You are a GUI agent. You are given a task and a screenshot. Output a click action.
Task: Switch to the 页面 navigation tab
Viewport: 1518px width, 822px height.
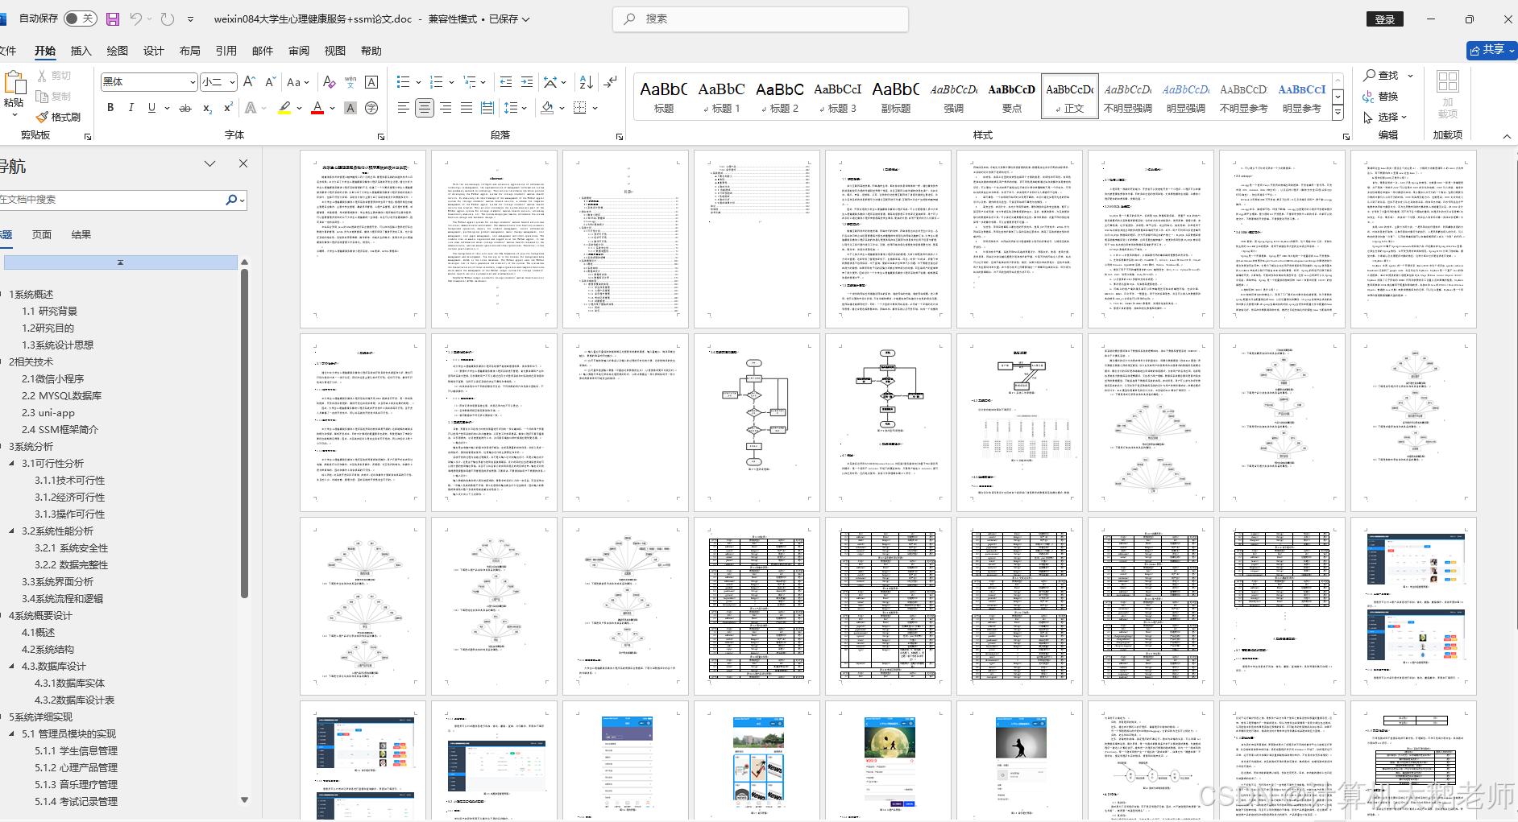pyautogui.click(x=41, y=234)
